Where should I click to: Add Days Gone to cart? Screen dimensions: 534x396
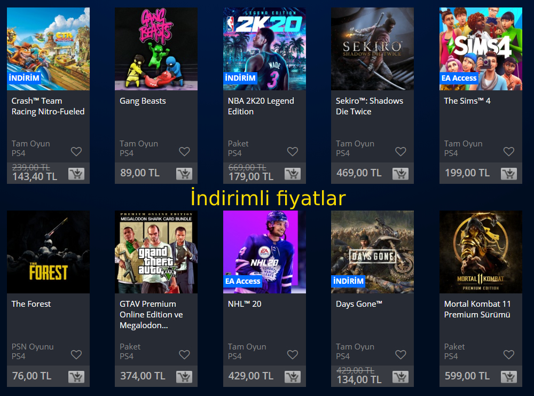pyautogui.click(x=400, y=377)
